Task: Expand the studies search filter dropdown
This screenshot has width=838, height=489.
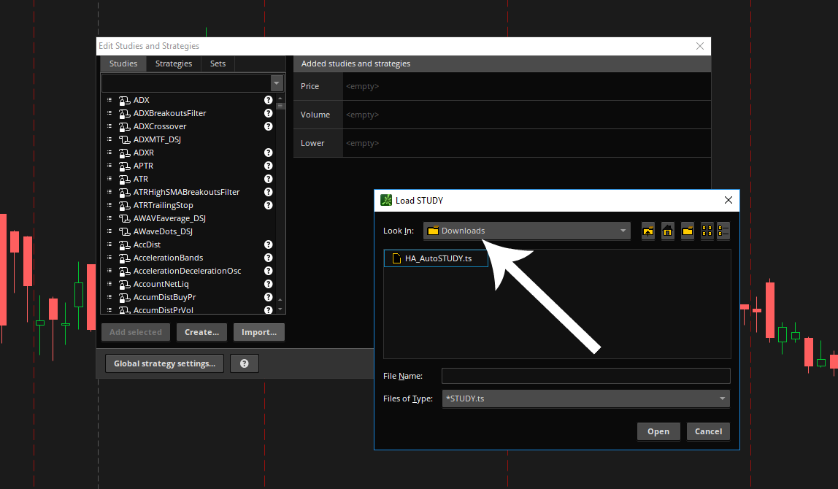Action: click(x=277, y=82)
